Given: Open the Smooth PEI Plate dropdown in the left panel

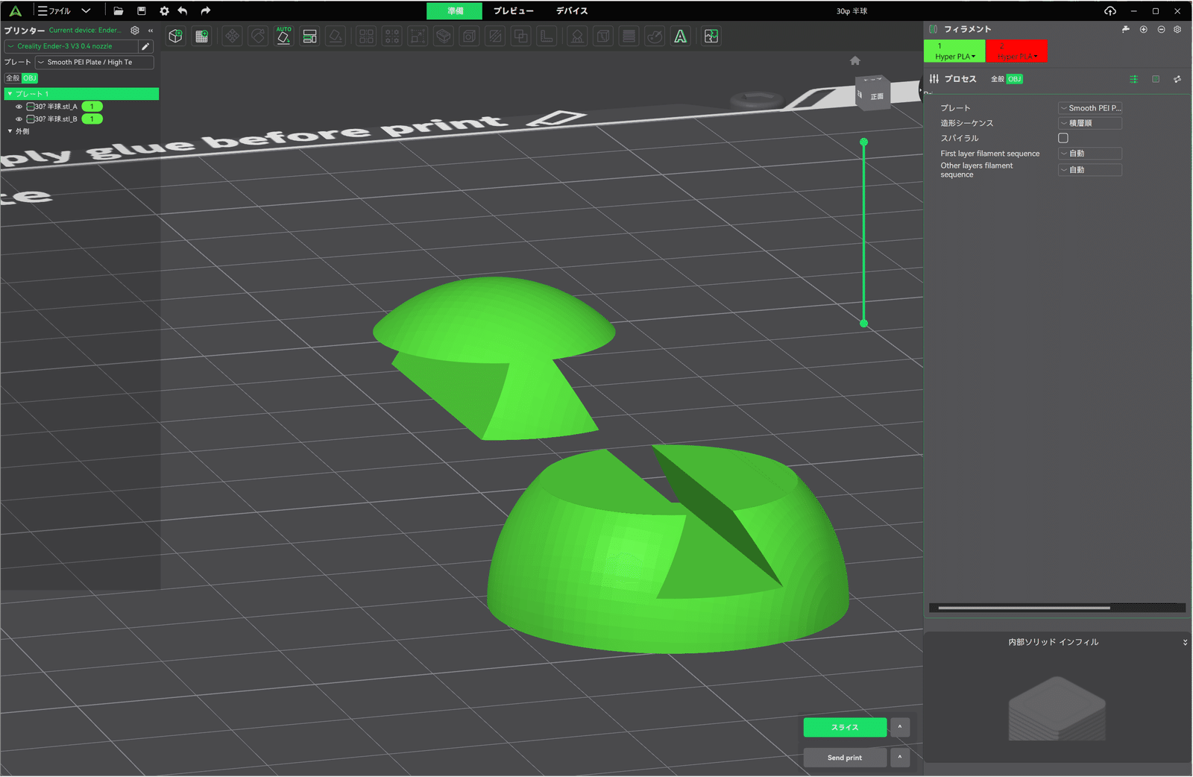Looking at the screenshot, I should 95,62.
